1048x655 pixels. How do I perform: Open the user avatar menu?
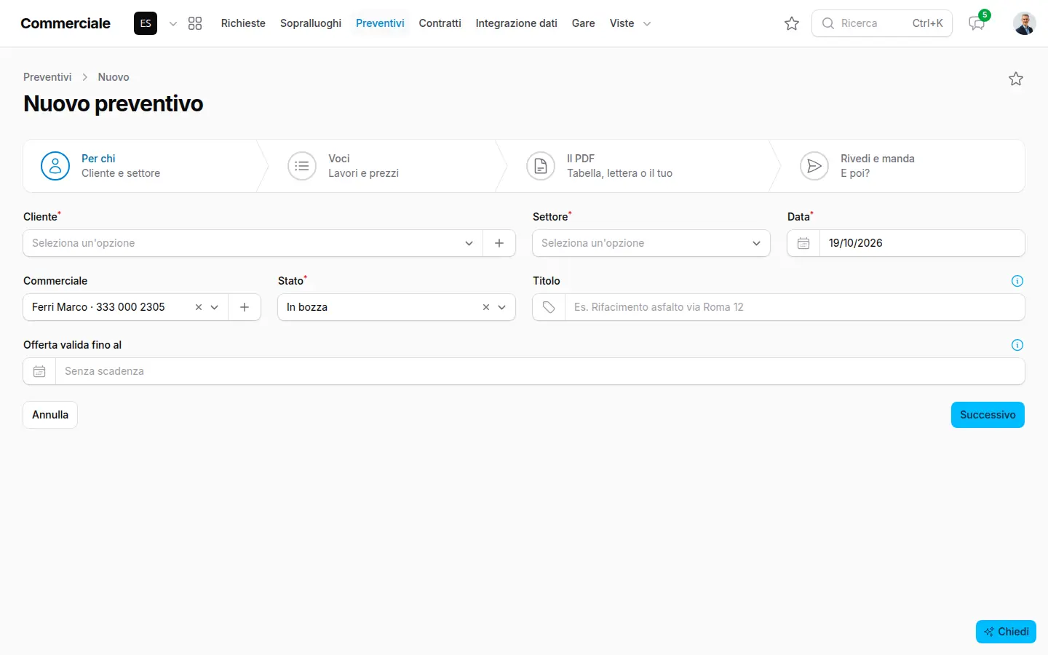tap(1025, 23)
